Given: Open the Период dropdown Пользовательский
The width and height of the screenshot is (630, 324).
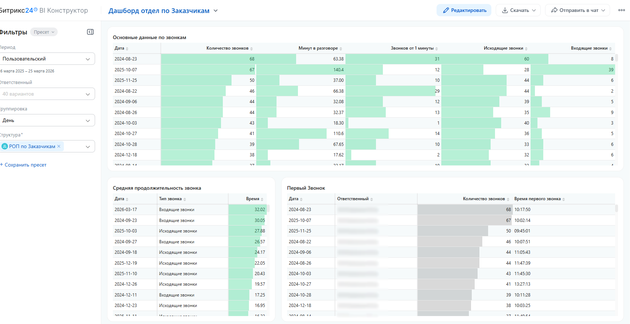Looking at the screenshot, I should pyautogui.click(x=47, y=59).
